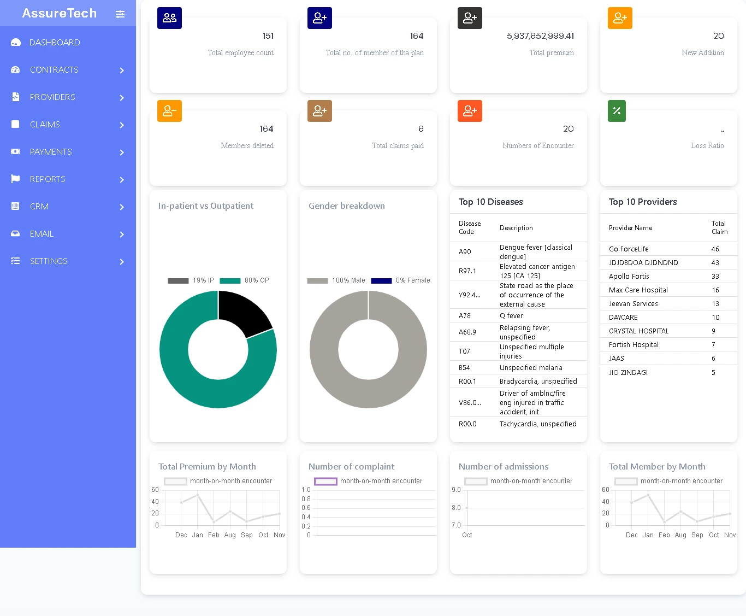The width and height of the screenshot is (746, 616).
Task: Expand the Claims submenu arrow
Action: pyautogui.click(x=122, y=125)
